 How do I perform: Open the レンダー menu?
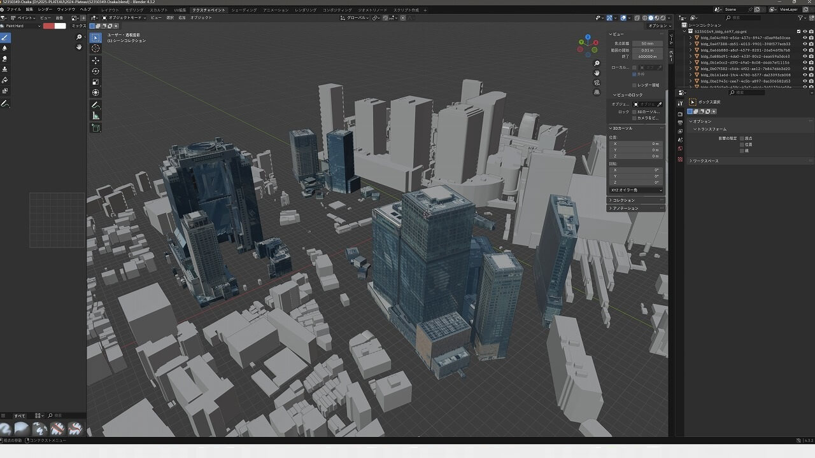pos(45,10)
